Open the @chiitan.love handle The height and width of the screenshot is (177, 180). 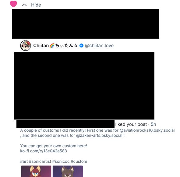tap(99, 46)
